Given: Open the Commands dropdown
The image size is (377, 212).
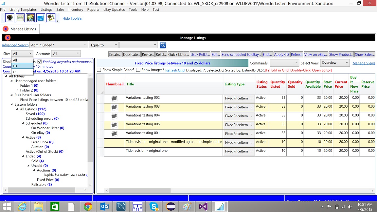Looking at the screenshot, I should point(284,63).
